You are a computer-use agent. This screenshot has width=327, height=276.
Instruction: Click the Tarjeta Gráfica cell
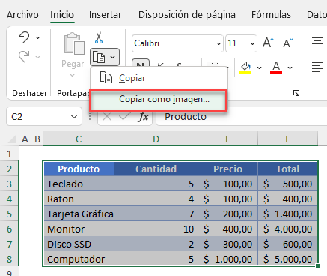point(79,214)
